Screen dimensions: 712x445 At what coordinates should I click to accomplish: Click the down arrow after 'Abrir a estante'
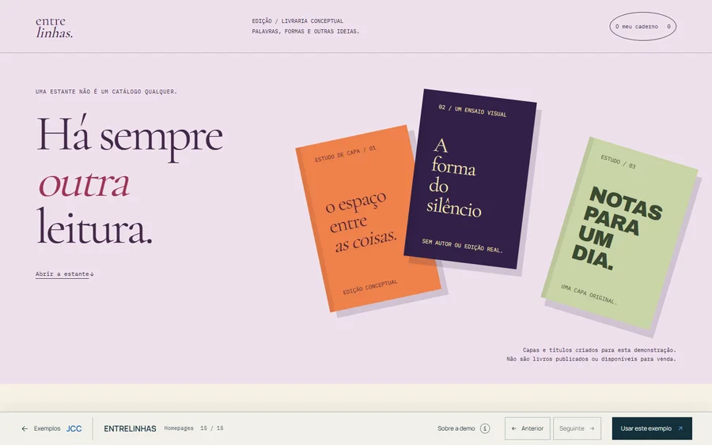click(x=92, y=274)
